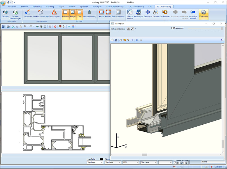The height and width of the screenshot is (169, 227).
Task: Click the cut scissors toolbar icon
Action: tap(13, 27)
